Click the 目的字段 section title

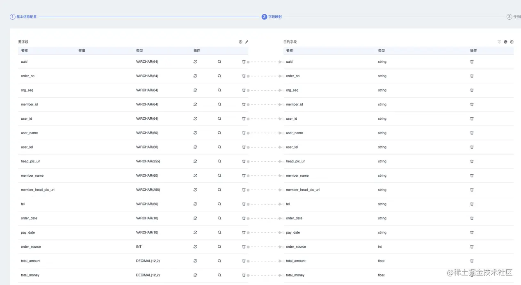pyautogui.click(x=290, y=42)
